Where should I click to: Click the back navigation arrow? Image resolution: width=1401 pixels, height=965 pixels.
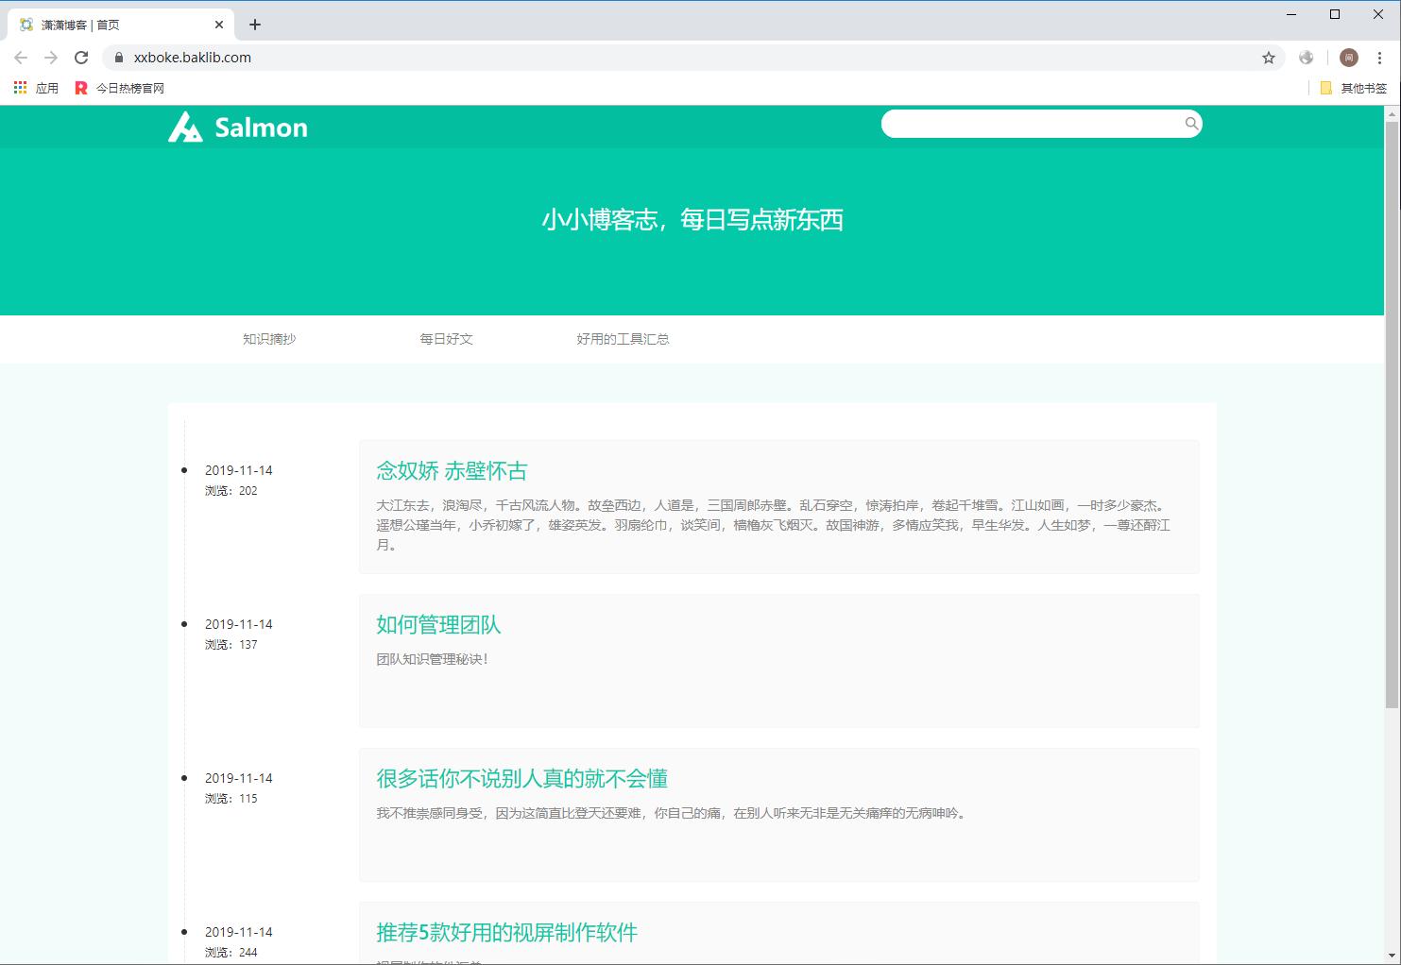(x=21, y=57)
